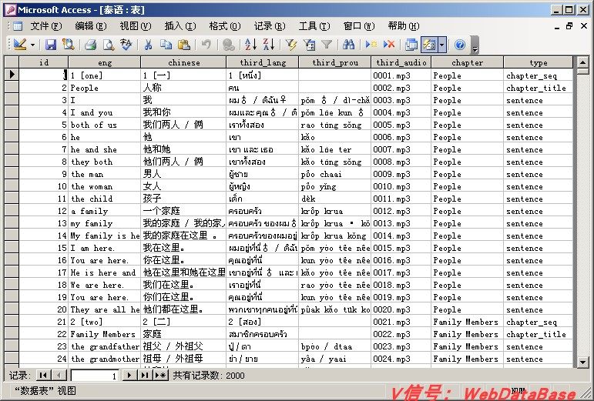Select the row selector for record 5
Screen dimensions: 594x401
tap(12, 125)
